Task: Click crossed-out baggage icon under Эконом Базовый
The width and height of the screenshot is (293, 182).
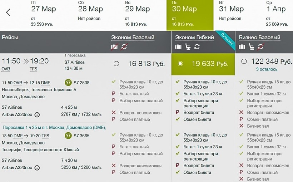Action: (114, 47)
